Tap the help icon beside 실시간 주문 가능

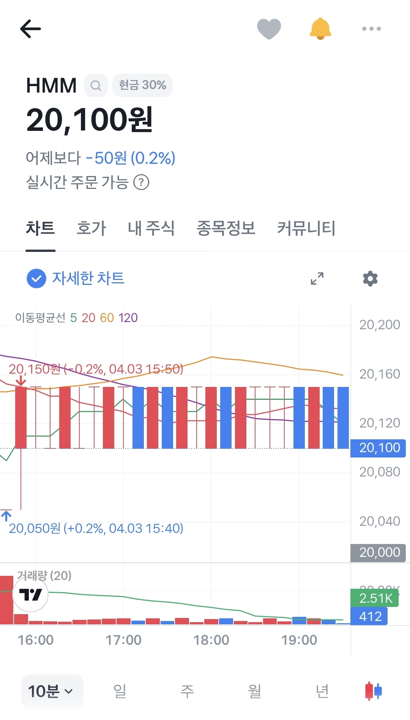click(141, 182)
